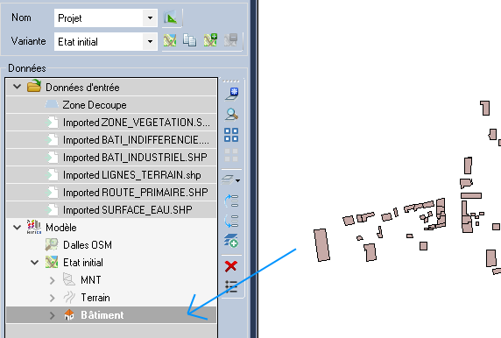Expand the Bâtiment tree node
The height and width of the screenshot is (338, 501).
click(52, 315)
